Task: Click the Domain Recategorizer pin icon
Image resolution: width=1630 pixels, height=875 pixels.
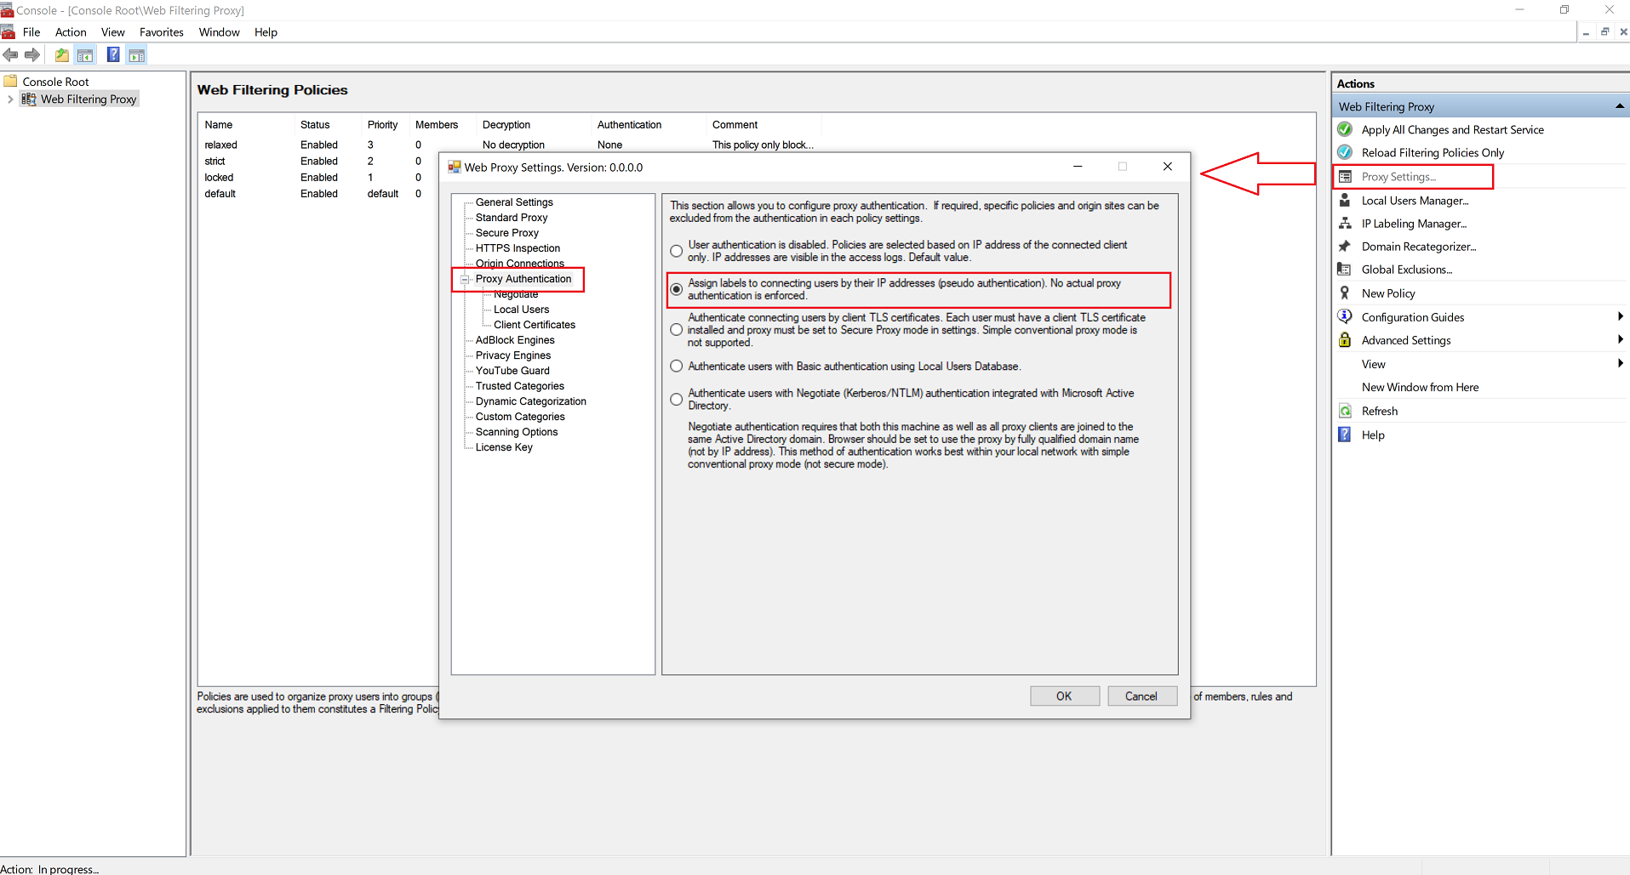Action: pos(1345,246)
